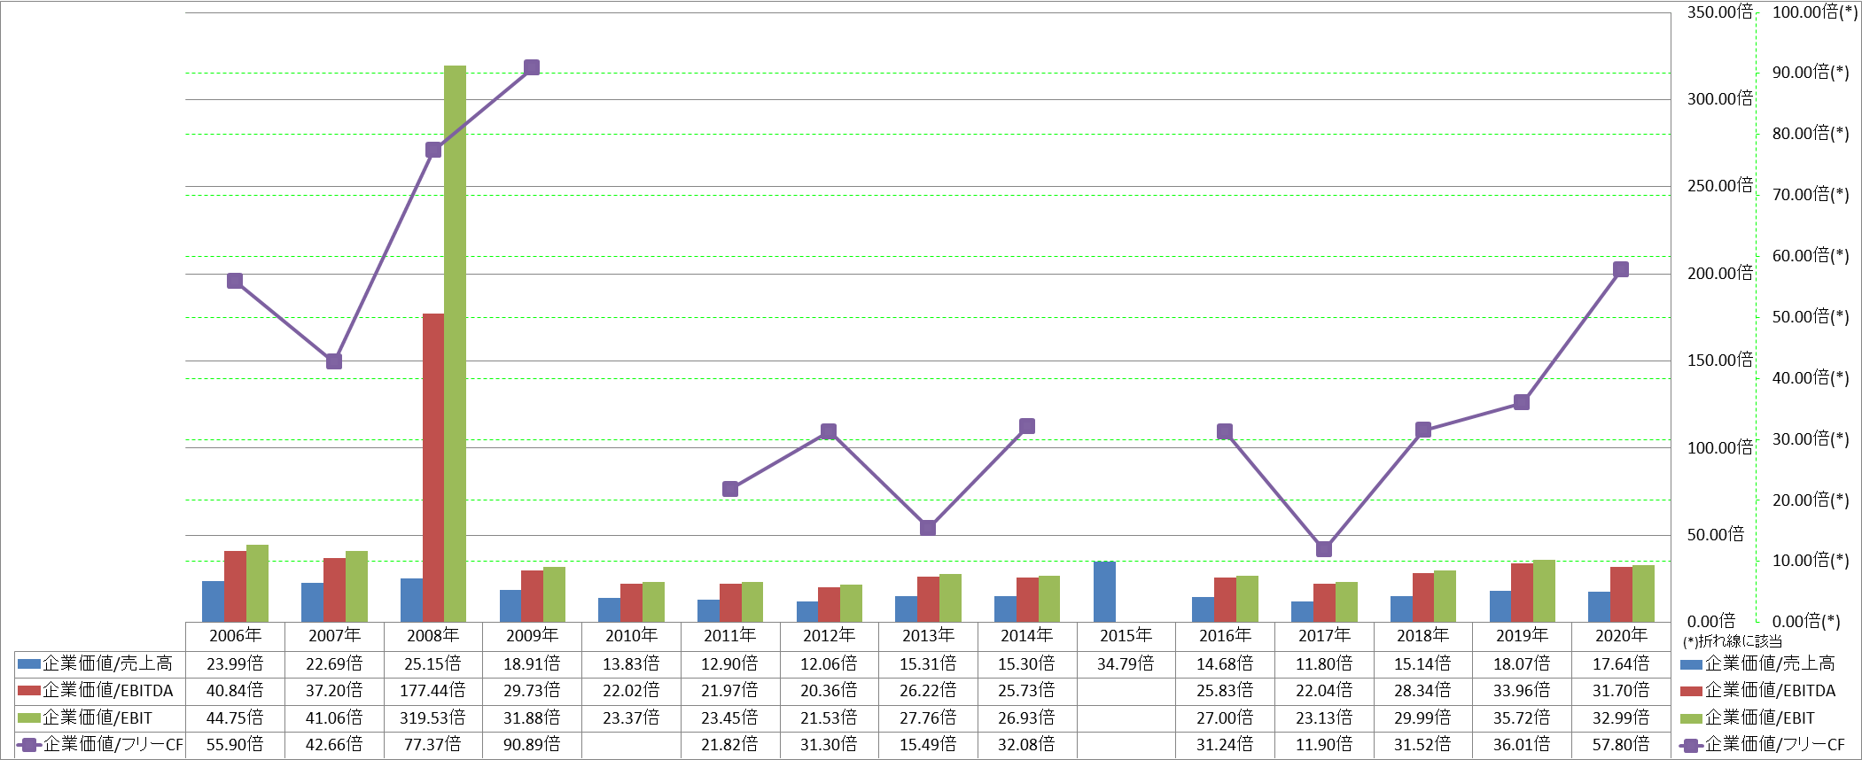The height and width of the screenshot is (760, 1862).
Task: Click the 2020年 column header
Action: point(1621,636)
